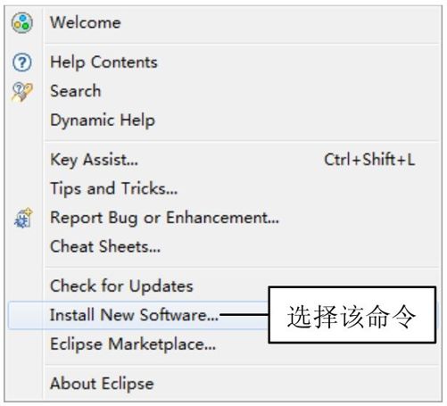The height and width of the screenshot is (406, 447).
Task: Click the Help Contents question mark icon
Action: (22, 62)
